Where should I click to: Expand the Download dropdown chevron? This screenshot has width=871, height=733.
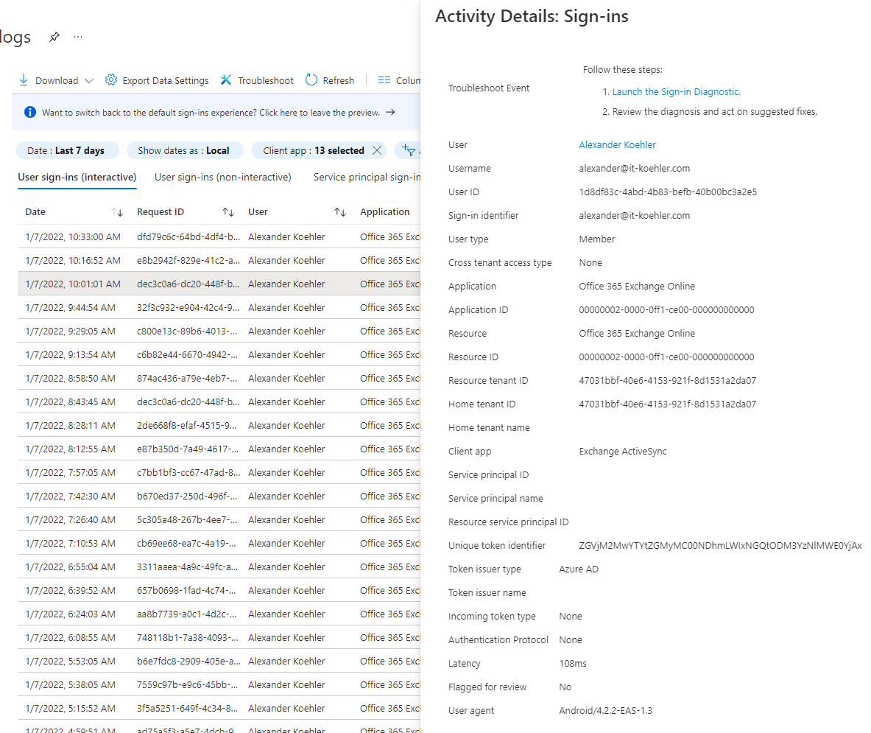pyautogui.click(x=89, y=81)
